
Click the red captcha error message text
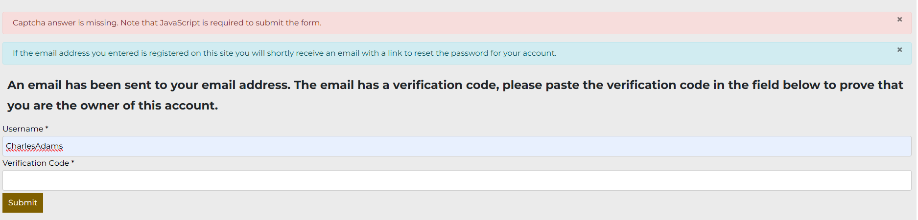click(167, 23)
